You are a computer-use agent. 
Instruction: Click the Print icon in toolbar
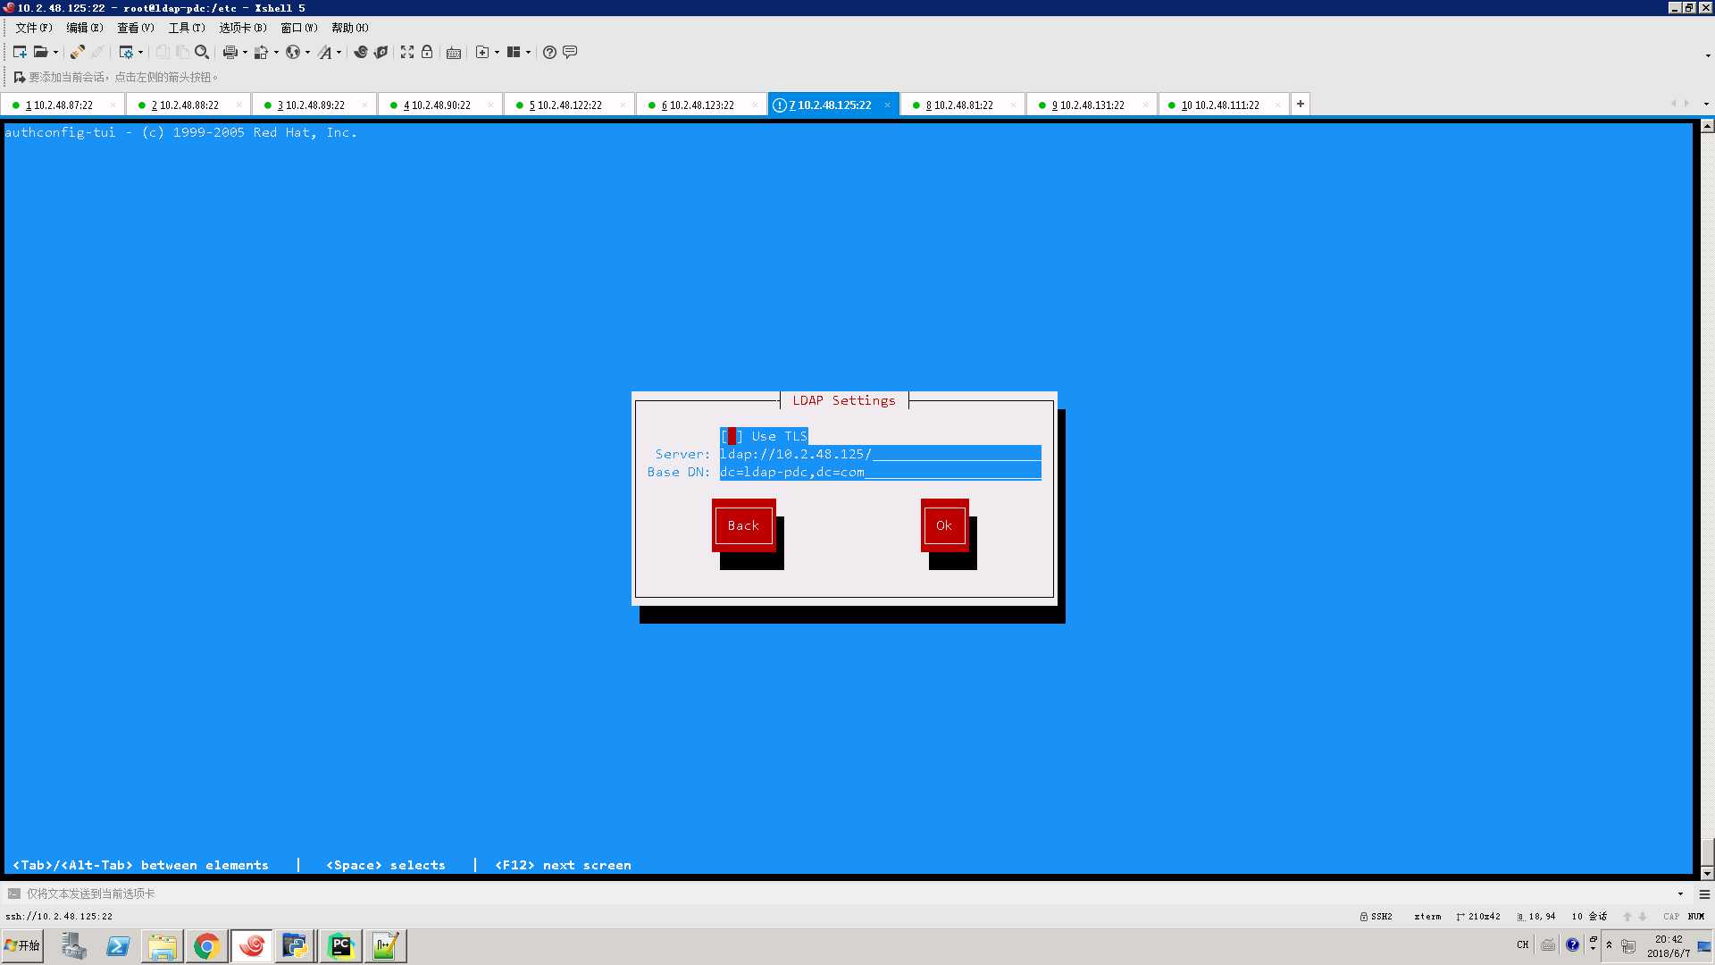pyautogui.click(x=230, y=53)
